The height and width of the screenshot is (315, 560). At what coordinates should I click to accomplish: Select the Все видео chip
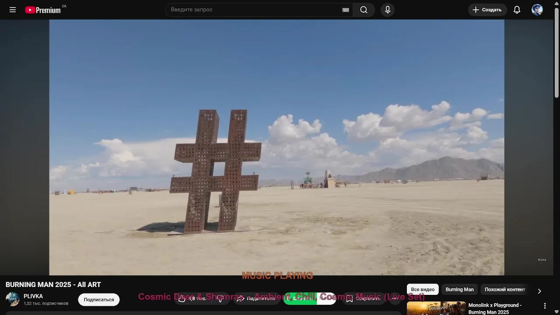[x=423, y=290]
